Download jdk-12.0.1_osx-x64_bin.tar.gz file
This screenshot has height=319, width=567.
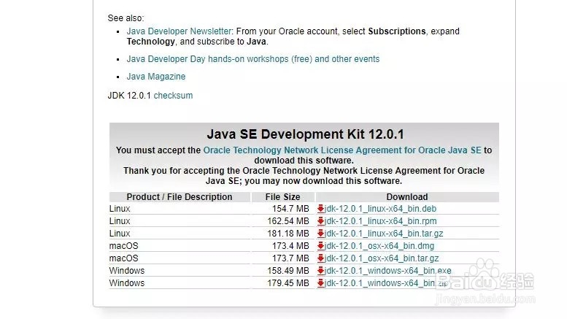pyautogui.click(x=382, y=258)
